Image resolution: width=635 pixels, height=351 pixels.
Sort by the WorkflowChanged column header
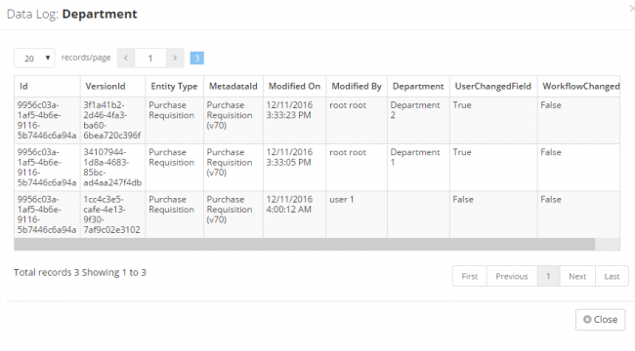[x=579, y=86]
